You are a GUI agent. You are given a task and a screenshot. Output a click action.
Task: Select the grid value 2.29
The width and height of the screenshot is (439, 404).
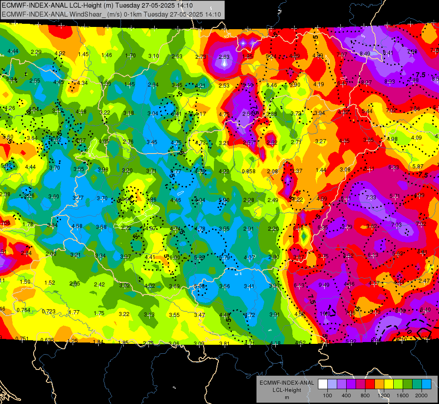pos(36,52)
